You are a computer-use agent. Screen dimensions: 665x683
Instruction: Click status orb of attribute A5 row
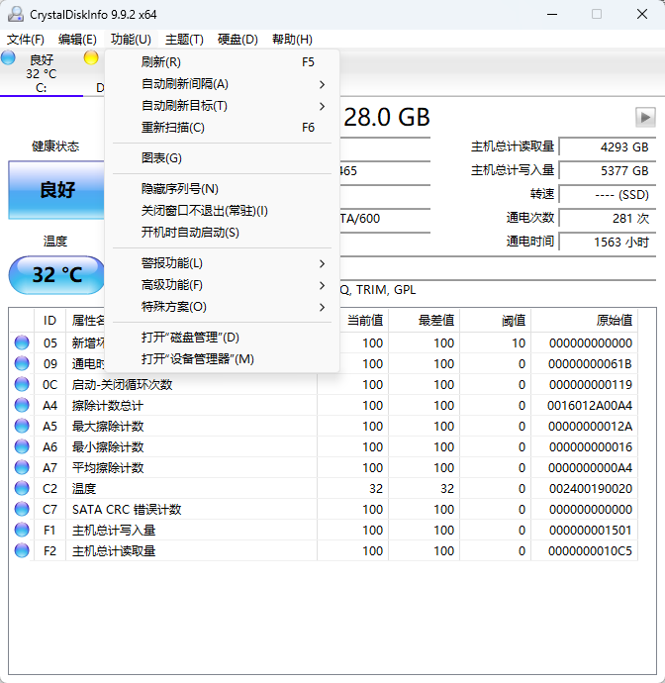pos(22,426)
